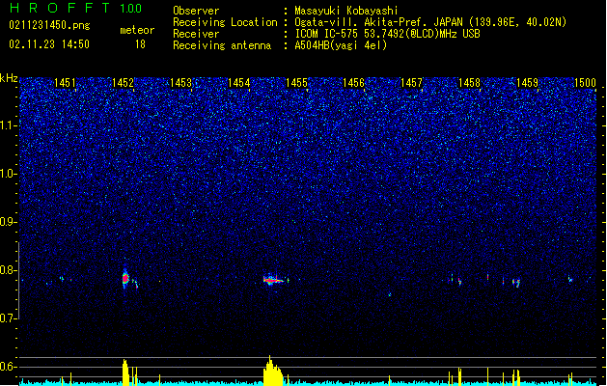Click the 0.9 kHz axis label
Viewport: 607px width, 386px height.
(8, 222)
